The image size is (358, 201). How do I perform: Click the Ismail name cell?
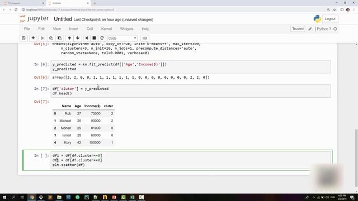(67, 135)
